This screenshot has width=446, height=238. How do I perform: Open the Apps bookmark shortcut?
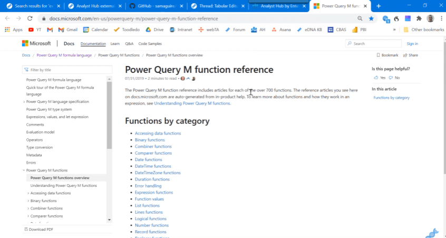(x=14, y=30)
